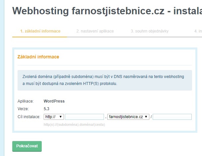Open the http:// protocol dropdown
The height and width of the screenshot is (156, 202).
tap(54, 117)
